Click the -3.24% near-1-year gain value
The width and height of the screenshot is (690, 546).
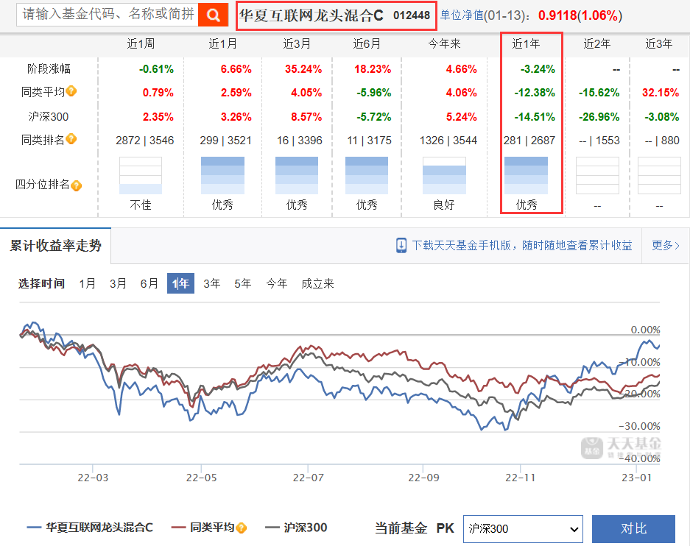pyautogui.click(x=538, y=69)
